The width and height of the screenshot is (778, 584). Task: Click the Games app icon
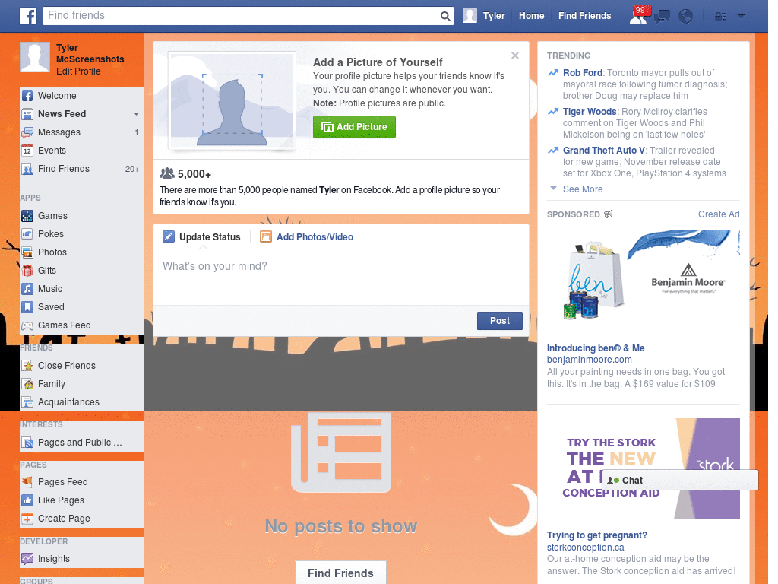27,216
